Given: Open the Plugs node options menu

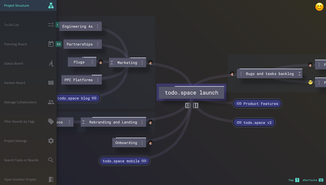Looking at the screenshot, I should pos(92,62).
